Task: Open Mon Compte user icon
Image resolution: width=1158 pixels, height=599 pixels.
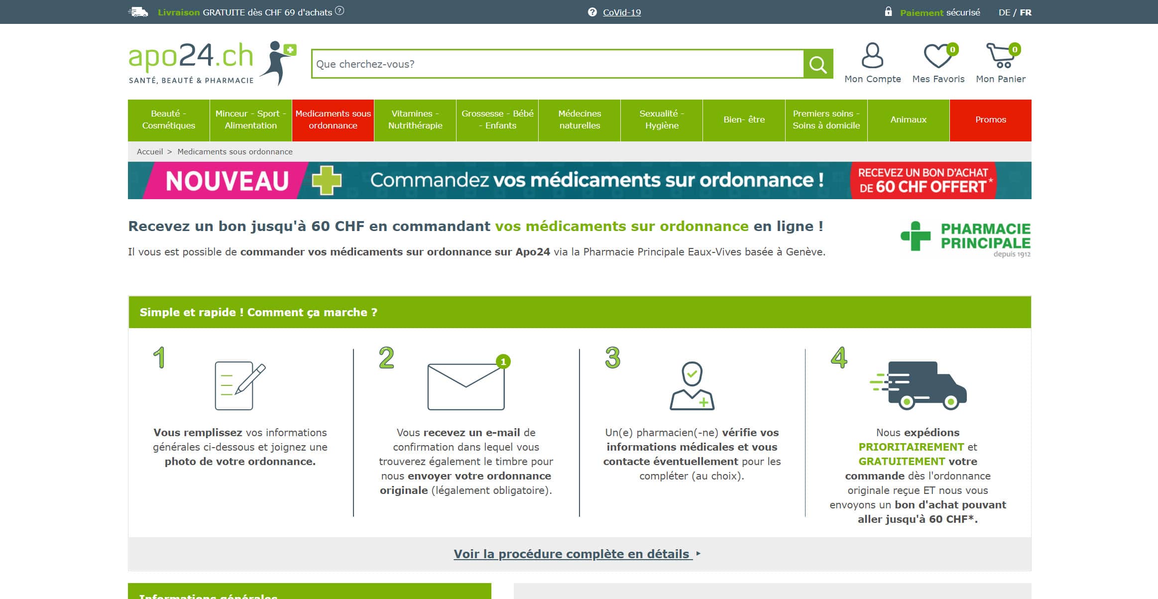Action: coord(872,55)
